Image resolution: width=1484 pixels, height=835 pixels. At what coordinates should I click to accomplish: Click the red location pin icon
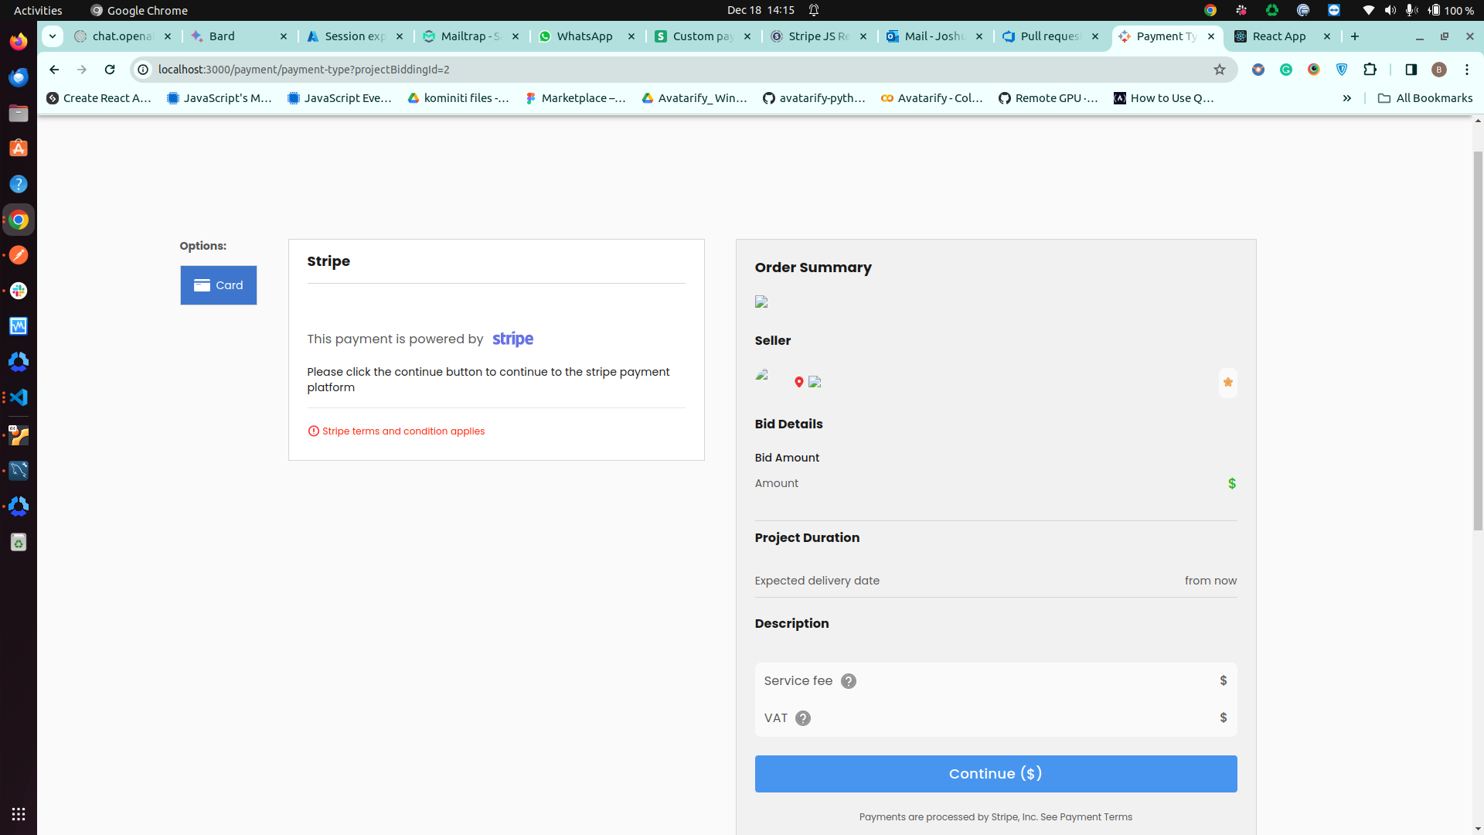[x=799, y=382]
